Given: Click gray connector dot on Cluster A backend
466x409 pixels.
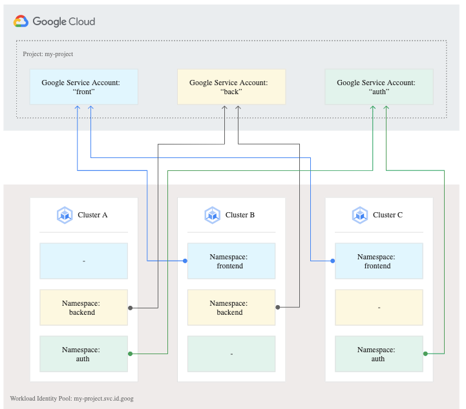Looking at the screenshot, I should point(130,308).
